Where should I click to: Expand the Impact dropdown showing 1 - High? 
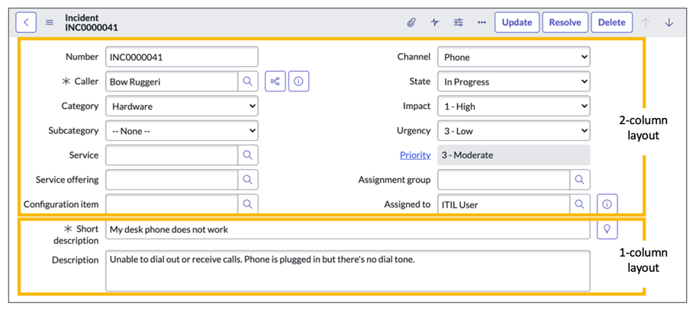point(513,107)
